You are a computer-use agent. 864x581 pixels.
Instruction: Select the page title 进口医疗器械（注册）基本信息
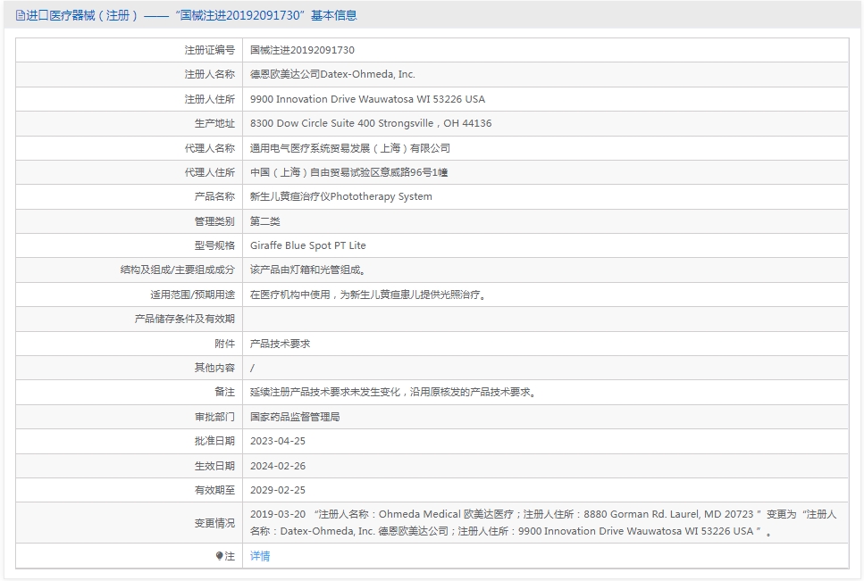[x=191, y=15]
